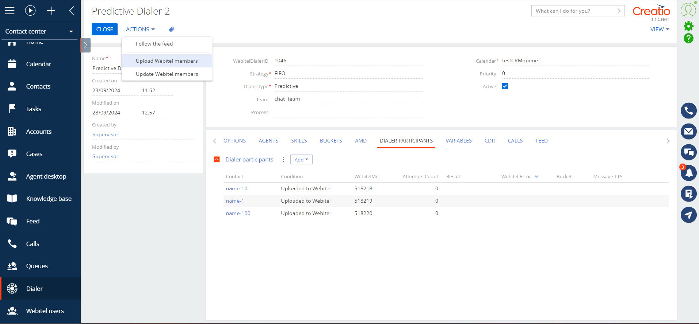Open system designer gear icon
Image resolution: width=699 pixels, height=324 pixels.
(688, 26)
